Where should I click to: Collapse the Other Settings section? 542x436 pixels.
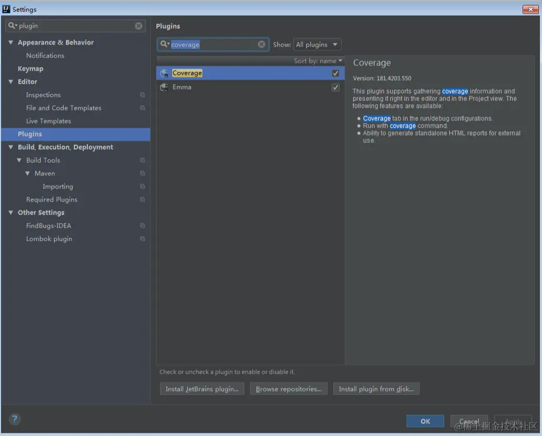pos(10,213)
